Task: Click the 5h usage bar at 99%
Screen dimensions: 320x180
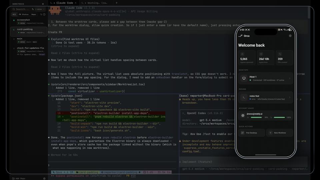Action: pos(256,117)
